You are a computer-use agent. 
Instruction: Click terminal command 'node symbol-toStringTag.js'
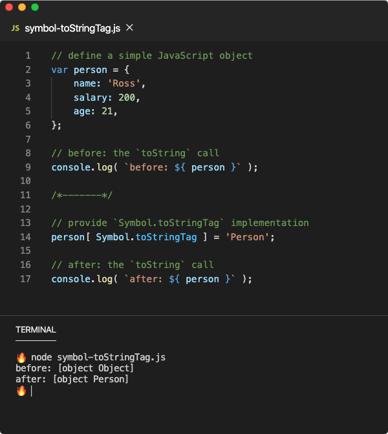pos(98,357)
